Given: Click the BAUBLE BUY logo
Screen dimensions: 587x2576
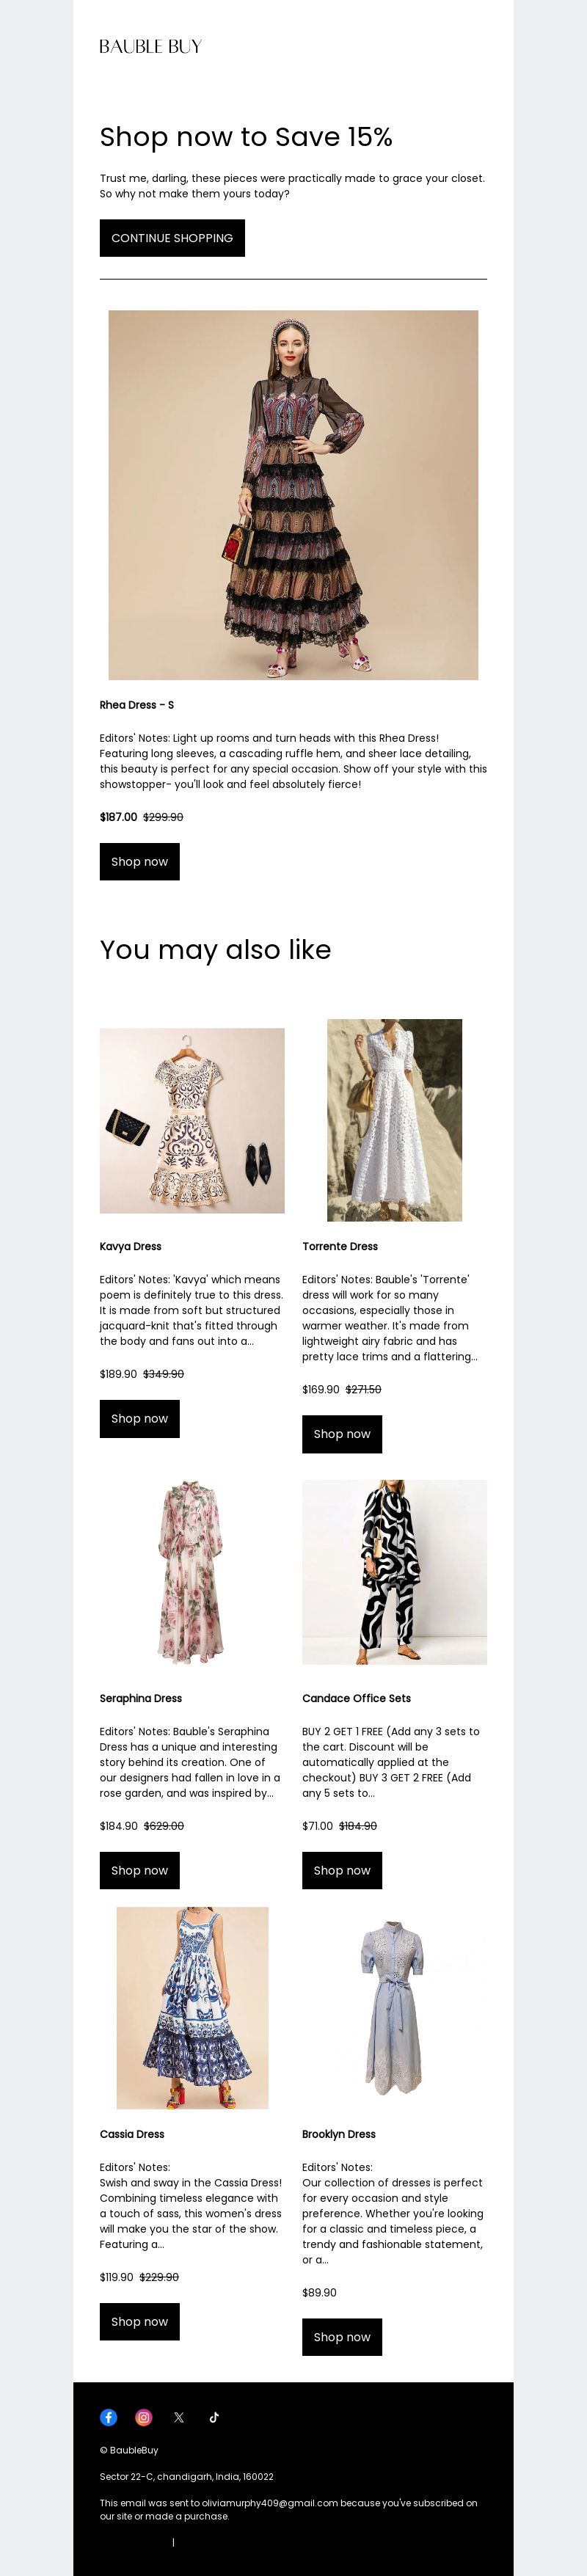Looking at the screenshot, I should click(x=151, y=46).
